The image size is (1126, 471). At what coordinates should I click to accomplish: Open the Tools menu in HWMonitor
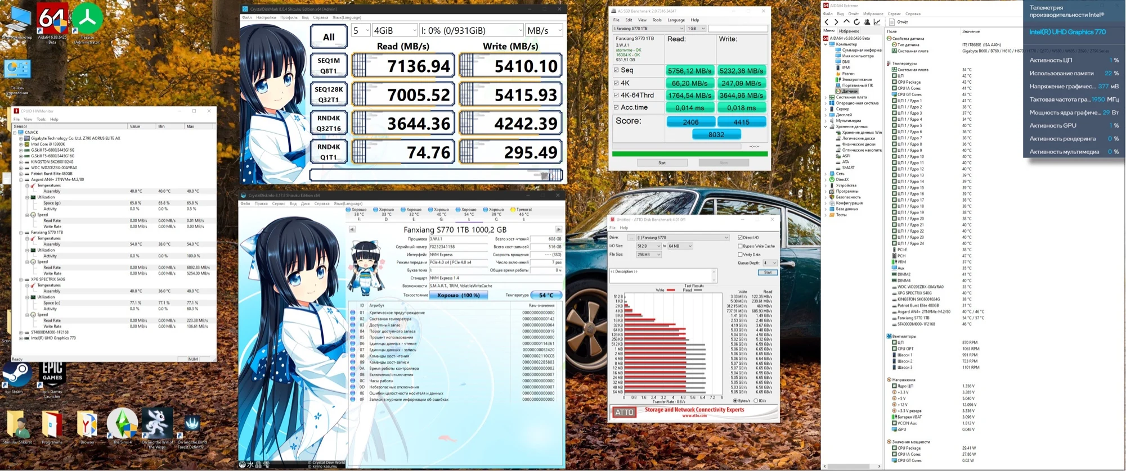pyautogui.click(x=41, y=119)
